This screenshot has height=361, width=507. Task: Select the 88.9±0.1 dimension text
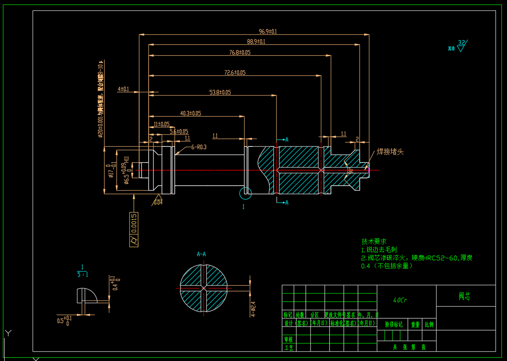point(256,41)
